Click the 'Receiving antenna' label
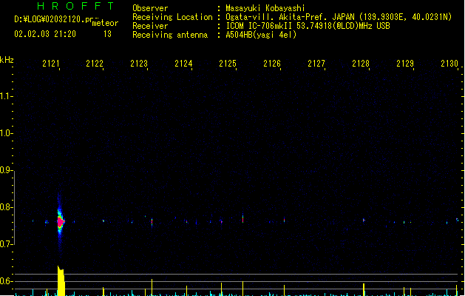The height and width of the screenshot is (296, 465). coord(170,35)
